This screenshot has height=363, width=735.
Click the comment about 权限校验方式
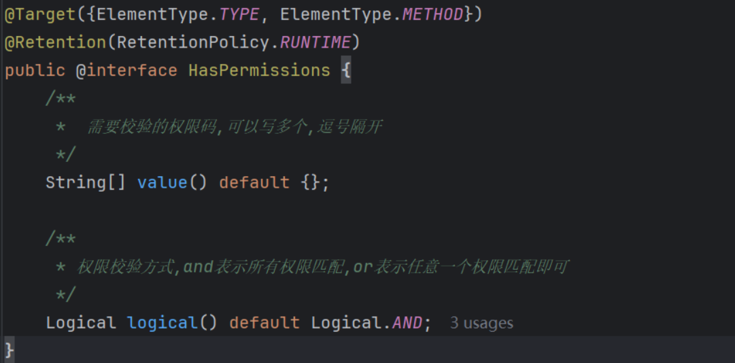click(x=322, y=267)
